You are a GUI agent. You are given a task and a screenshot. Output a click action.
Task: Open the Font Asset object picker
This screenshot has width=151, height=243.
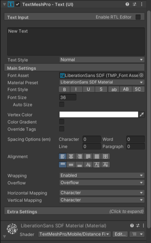(141, 75)
